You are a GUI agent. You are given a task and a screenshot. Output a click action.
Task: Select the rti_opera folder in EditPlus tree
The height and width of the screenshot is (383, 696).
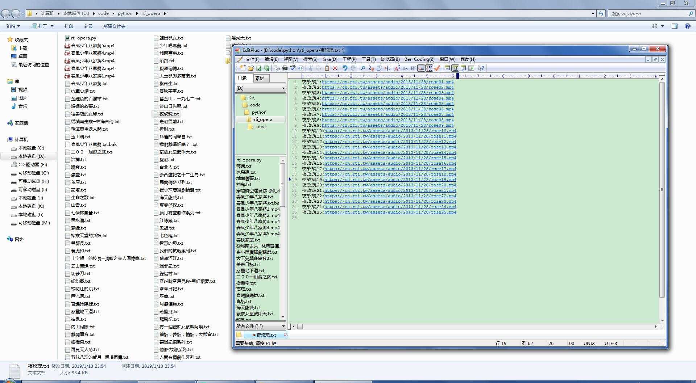(263, 119)
